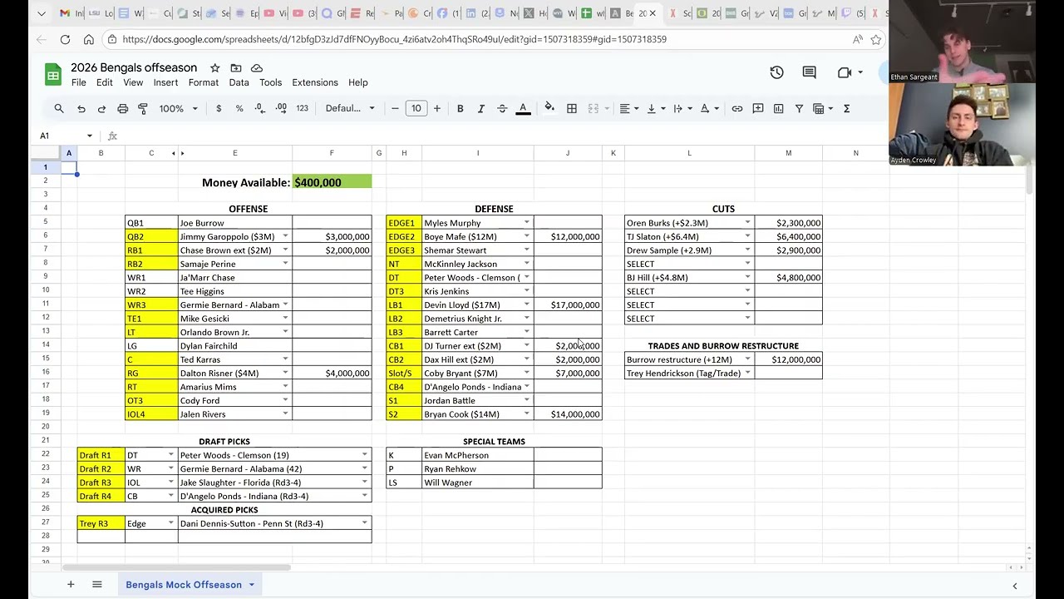1064x599 pixels.
Task: Format selection as currency
Action: coord(219,108)
